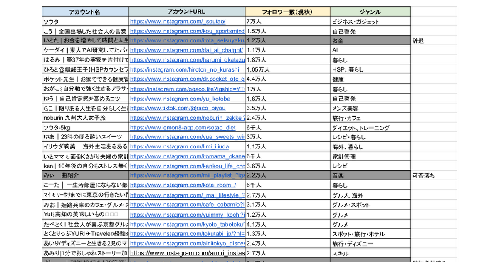Select the ソウタ account name cell
This screenshot has height=262, width=499.
85,21
